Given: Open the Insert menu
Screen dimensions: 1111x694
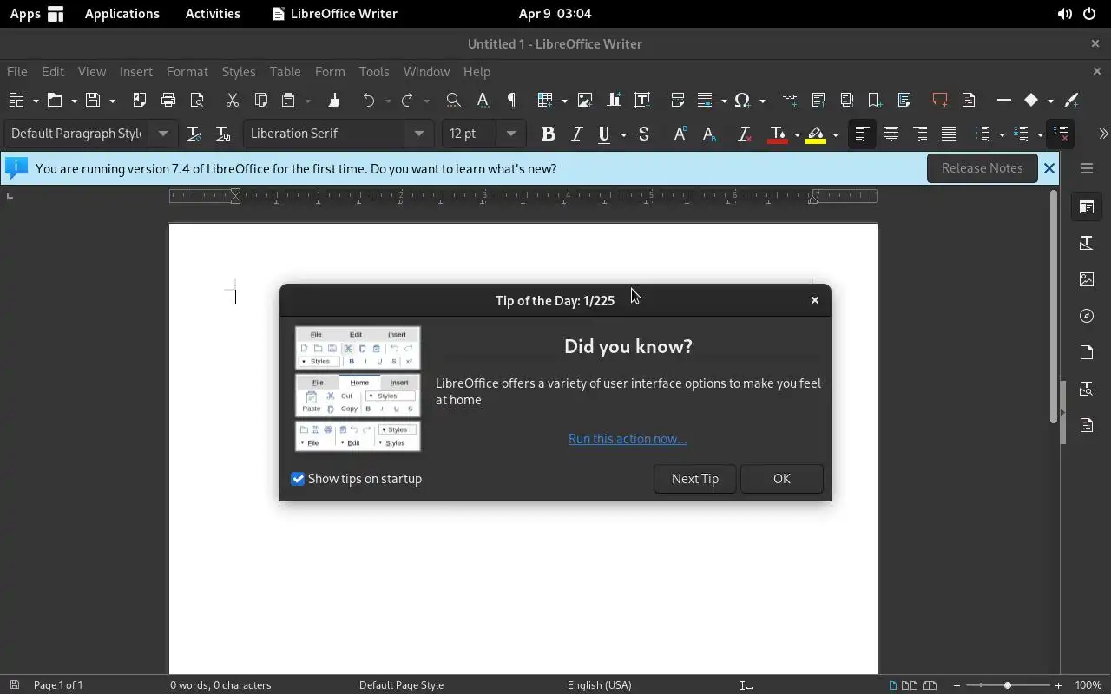Looking at the screenshot, I should pos(136,72).
